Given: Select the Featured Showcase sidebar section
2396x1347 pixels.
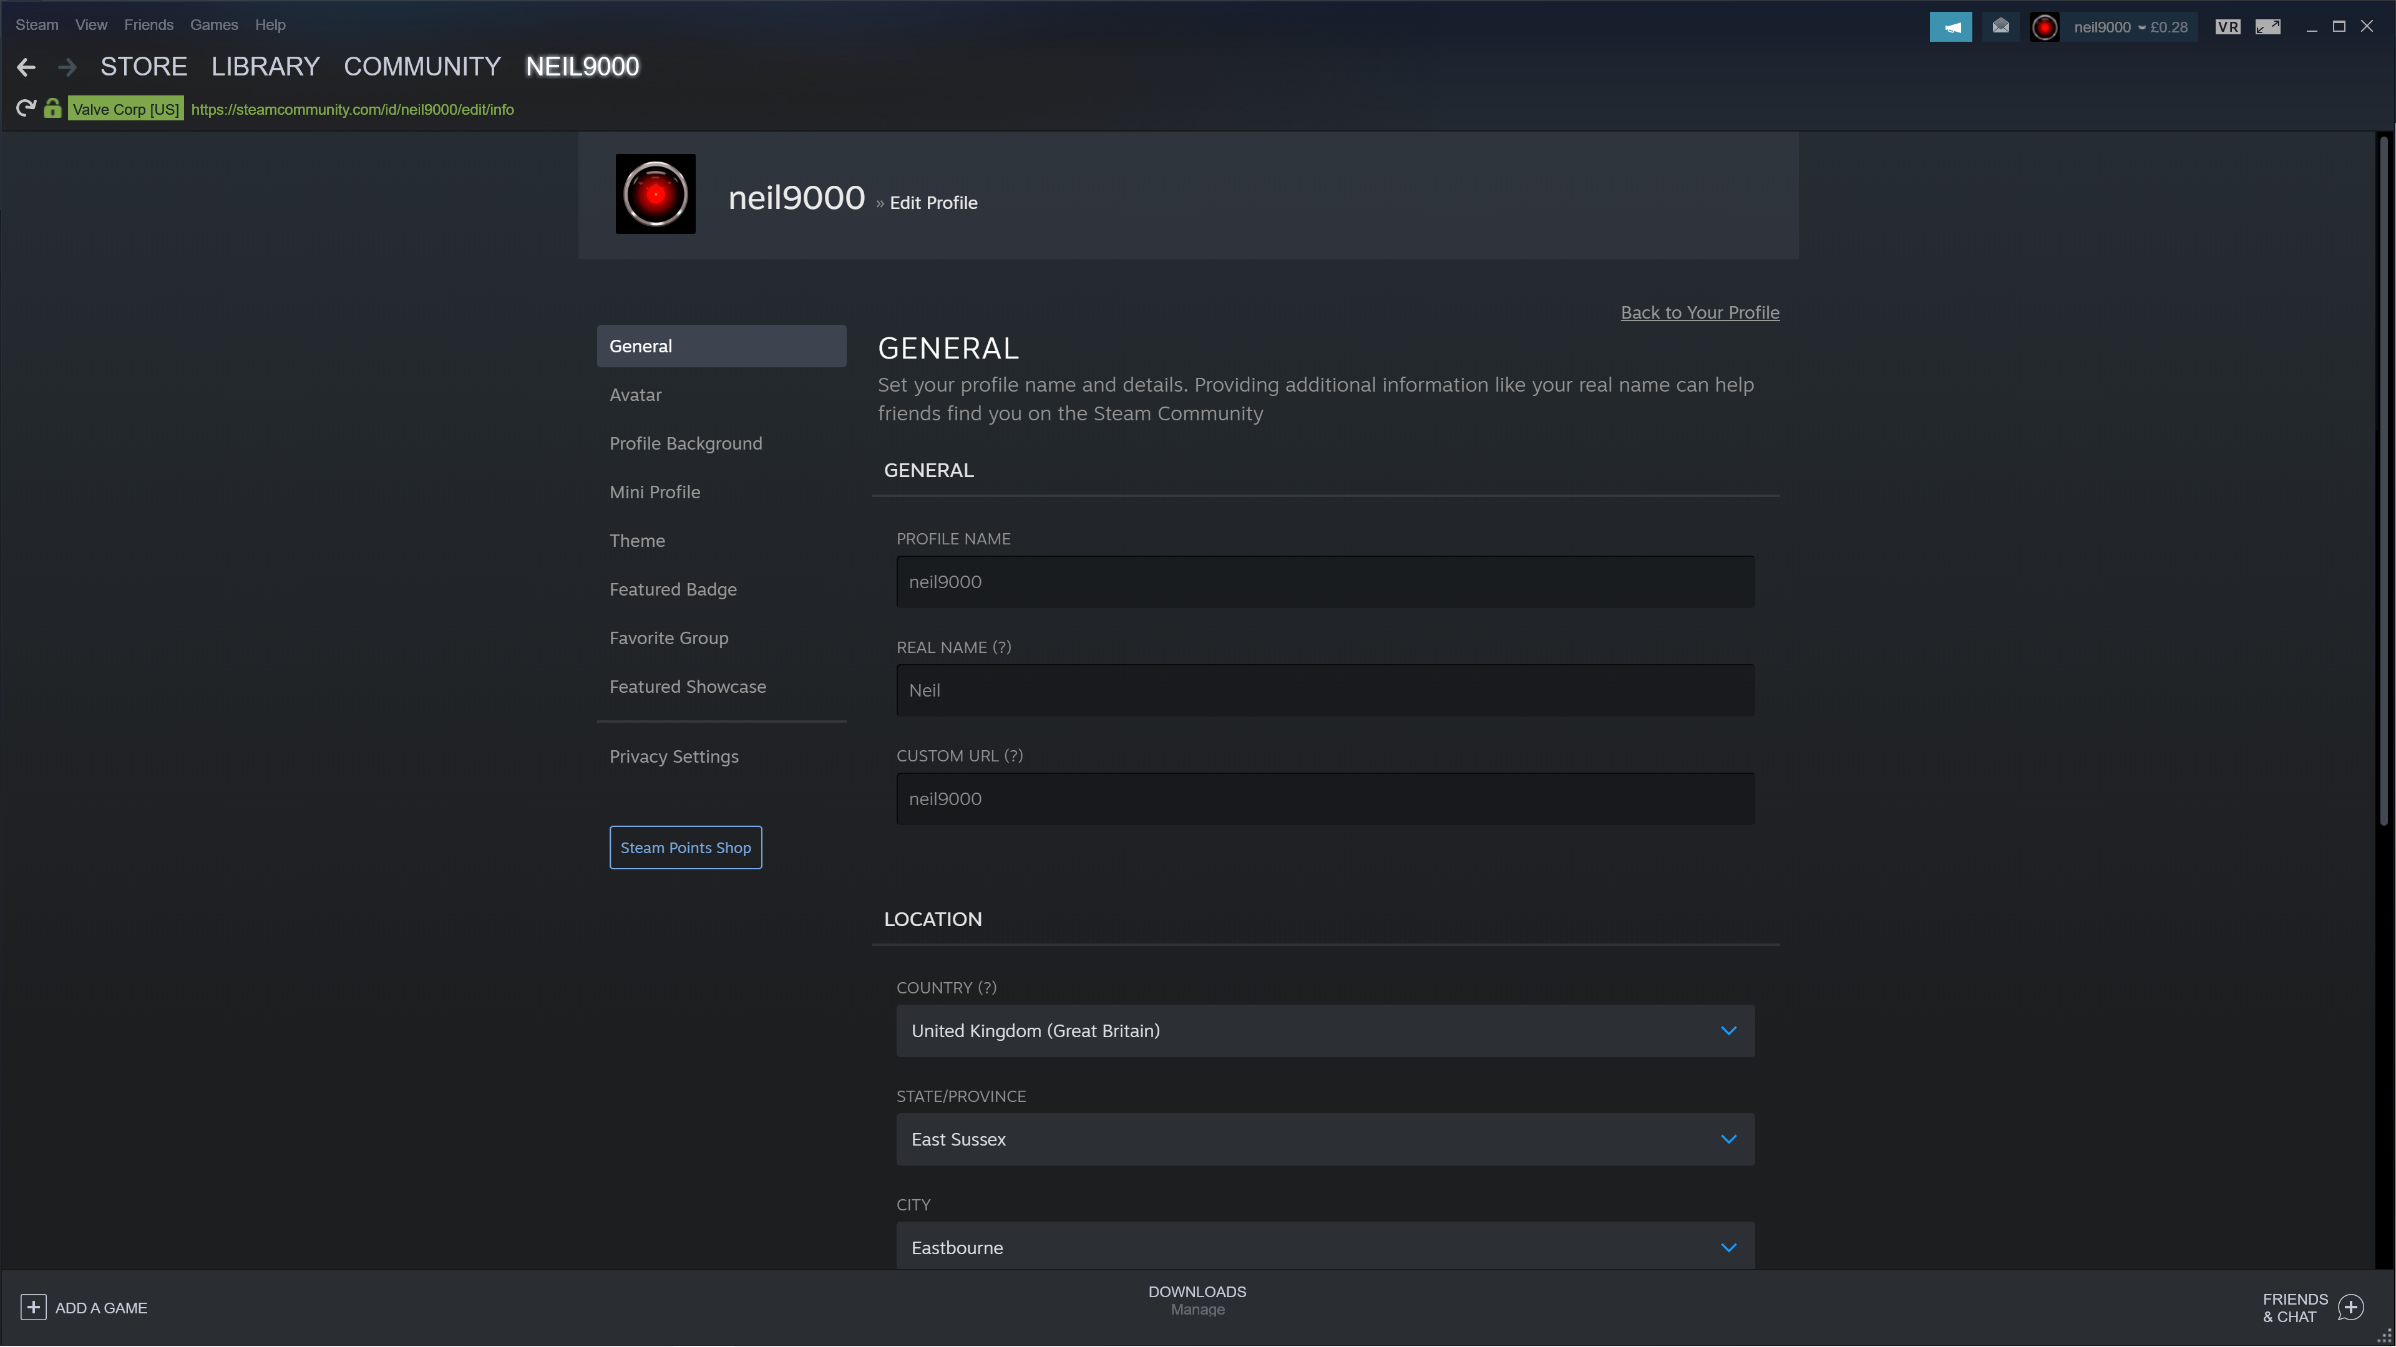Looking at the screenshot, I should pos(722,687).
